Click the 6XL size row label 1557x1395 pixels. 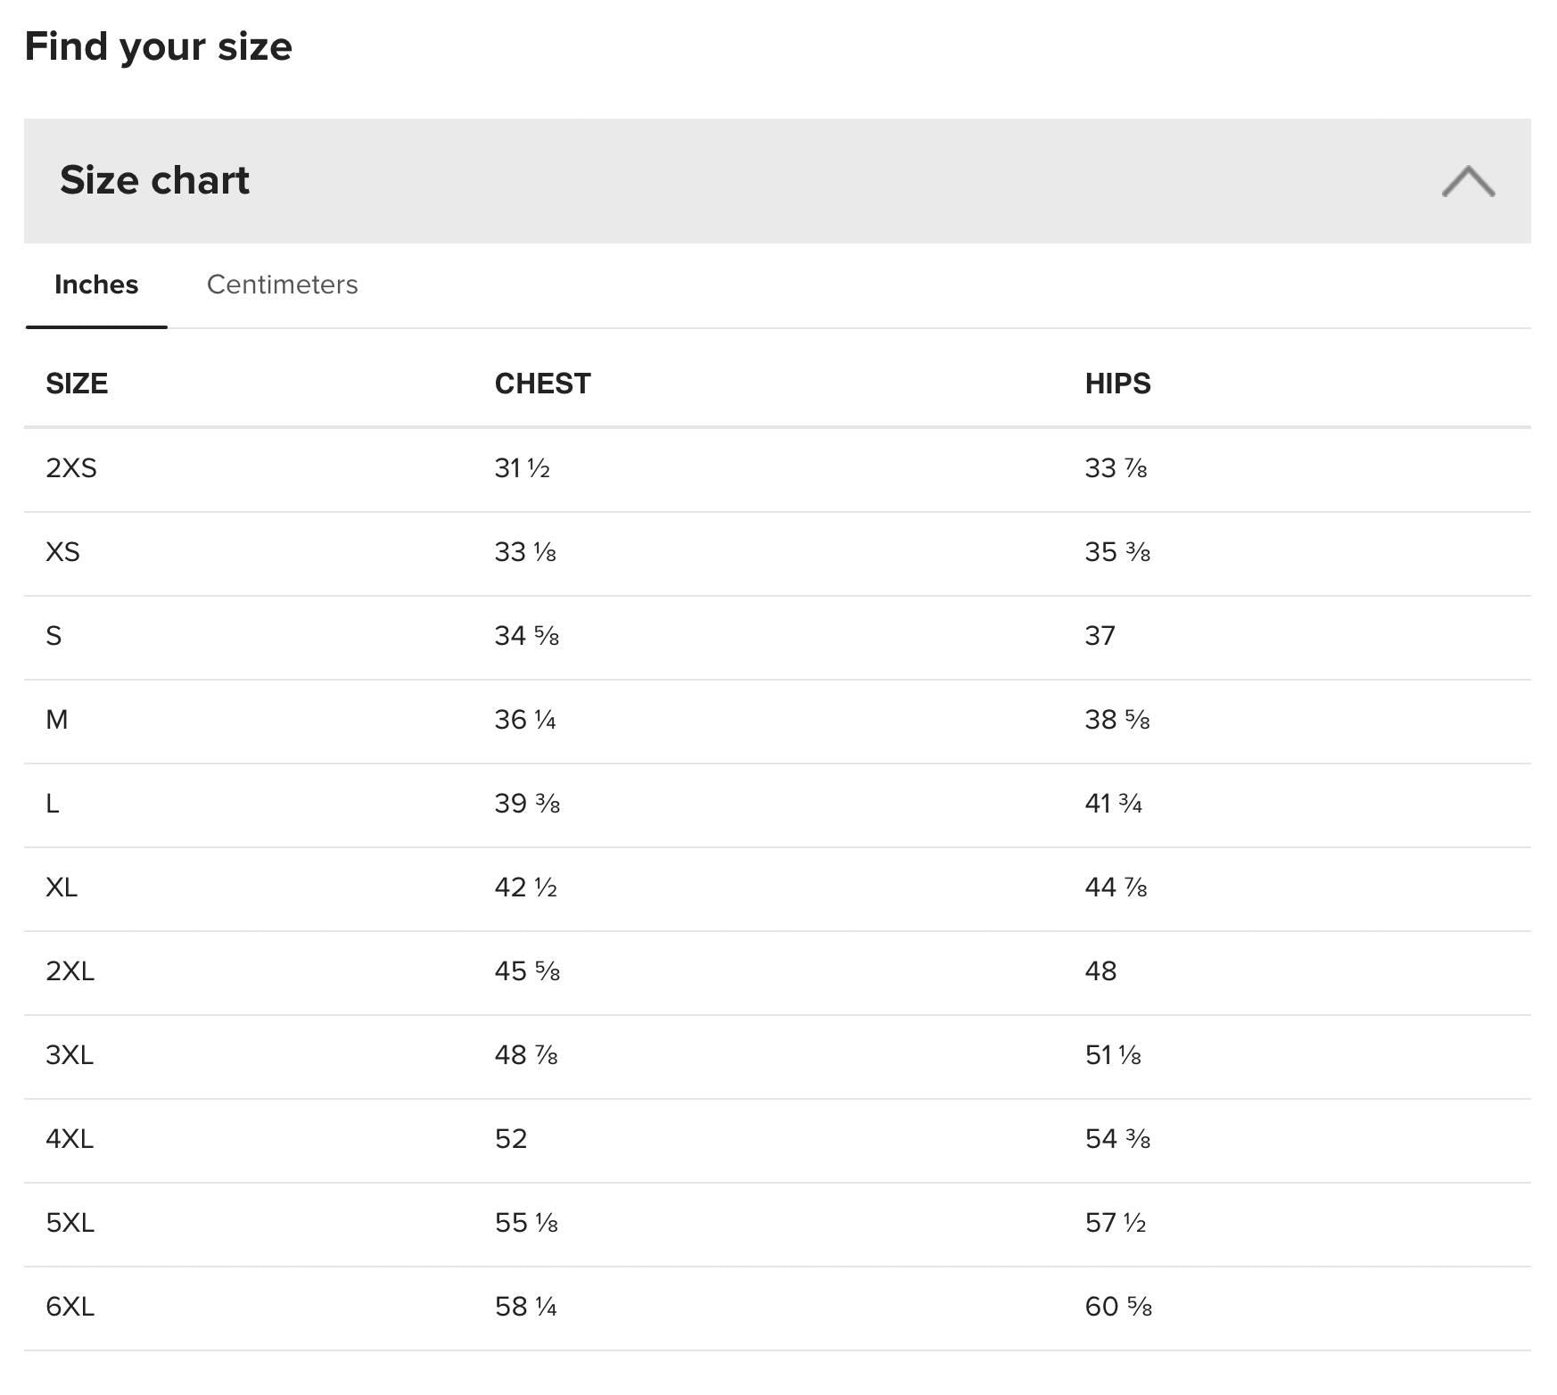70,1307
